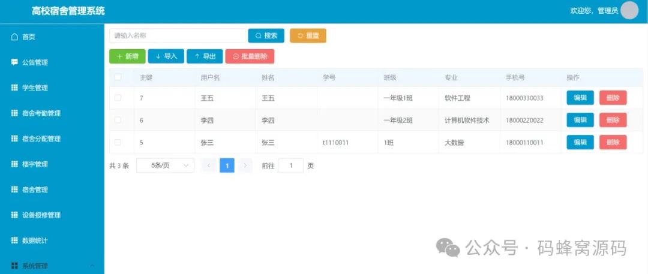Click student number t1110011
This screenshot has height=274, width=648.
pos(335,143)
